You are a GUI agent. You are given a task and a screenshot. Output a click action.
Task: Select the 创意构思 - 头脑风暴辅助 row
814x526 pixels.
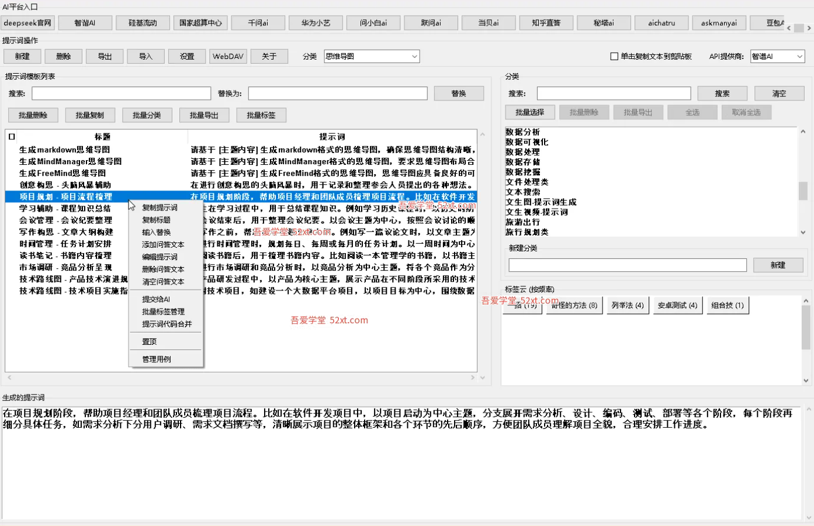(x=241, y=185)
